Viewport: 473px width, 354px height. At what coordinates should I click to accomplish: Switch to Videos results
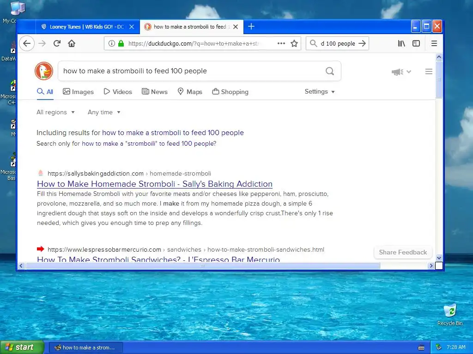[x=118, y=92]
